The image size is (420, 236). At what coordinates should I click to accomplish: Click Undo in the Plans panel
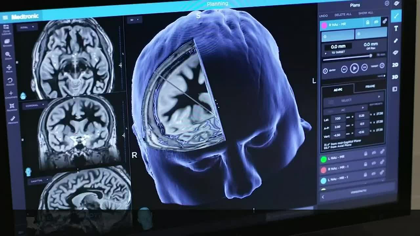click(x=323, y=16)
